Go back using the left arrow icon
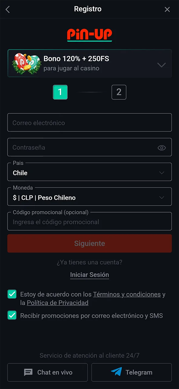 click(8, 9)
